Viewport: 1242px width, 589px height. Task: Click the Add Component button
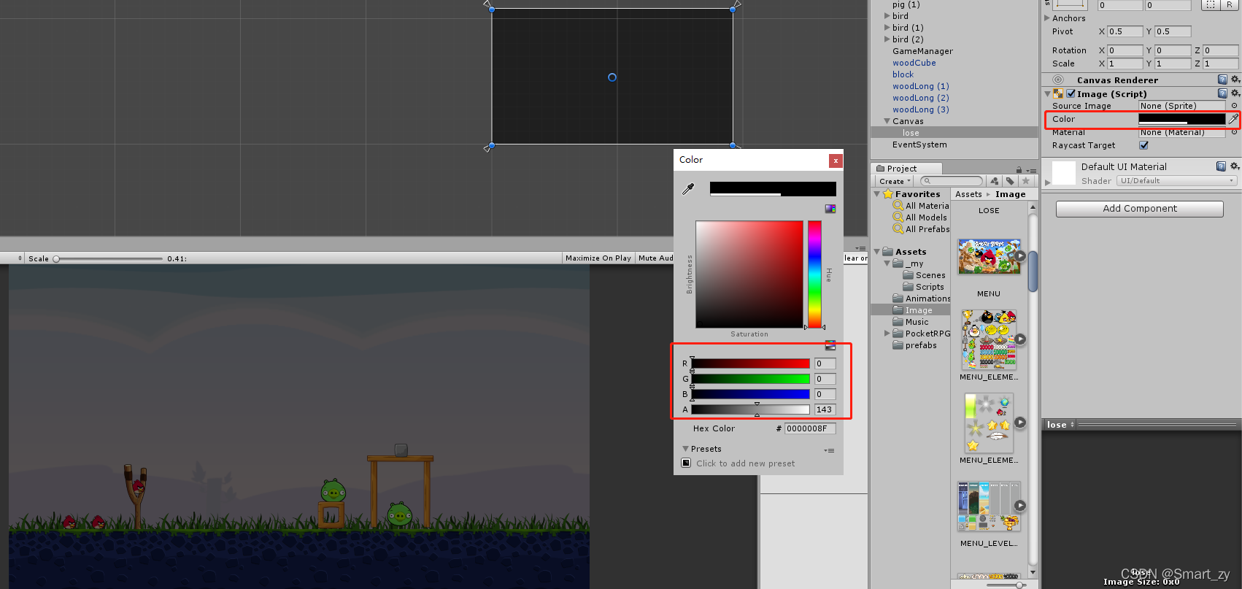point(1139,209)
